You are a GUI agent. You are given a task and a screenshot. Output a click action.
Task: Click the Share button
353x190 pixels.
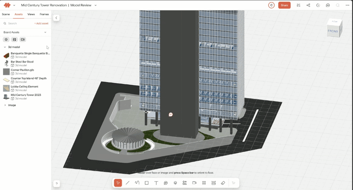[285, 5]
